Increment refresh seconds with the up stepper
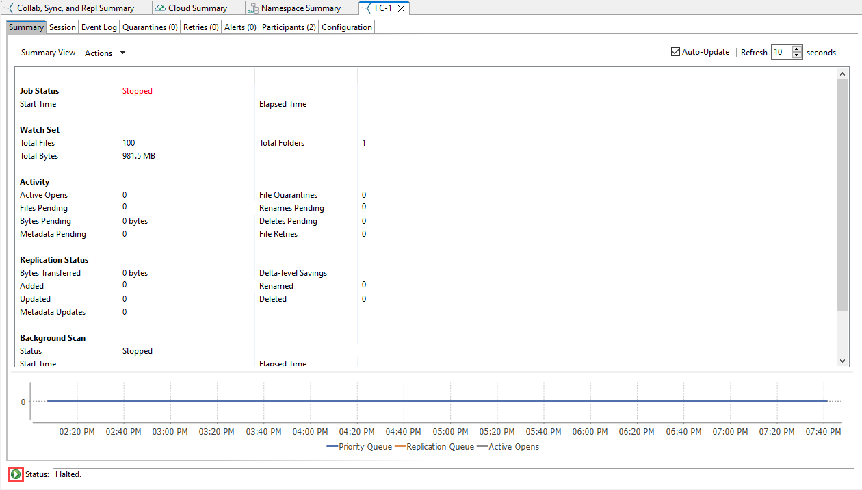This screenshot has width=862, height=490. 797,49
